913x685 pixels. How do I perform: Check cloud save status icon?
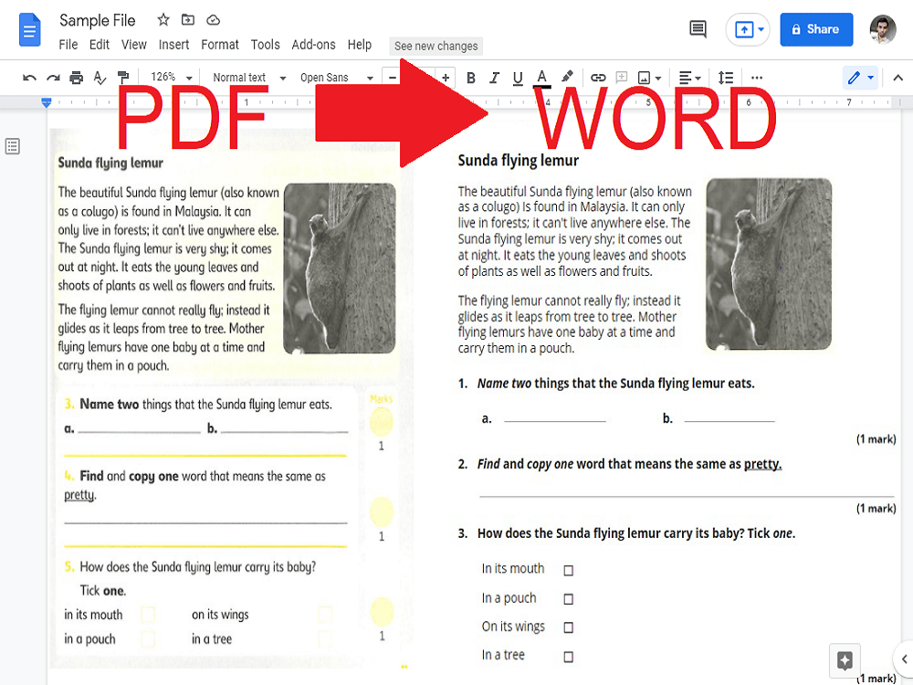coord(213,20)
